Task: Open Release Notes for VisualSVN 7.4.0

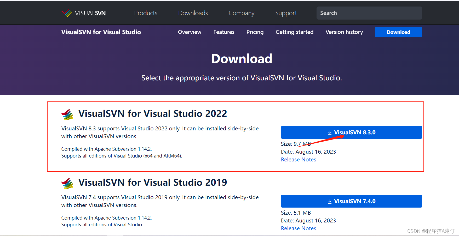Action: [x=299, y=228]
